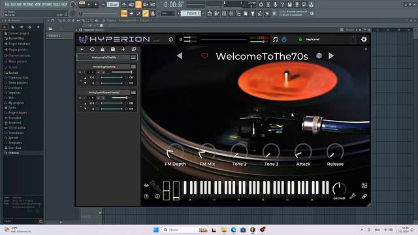Click the music note icon in Hyperion header

[276, 39]
